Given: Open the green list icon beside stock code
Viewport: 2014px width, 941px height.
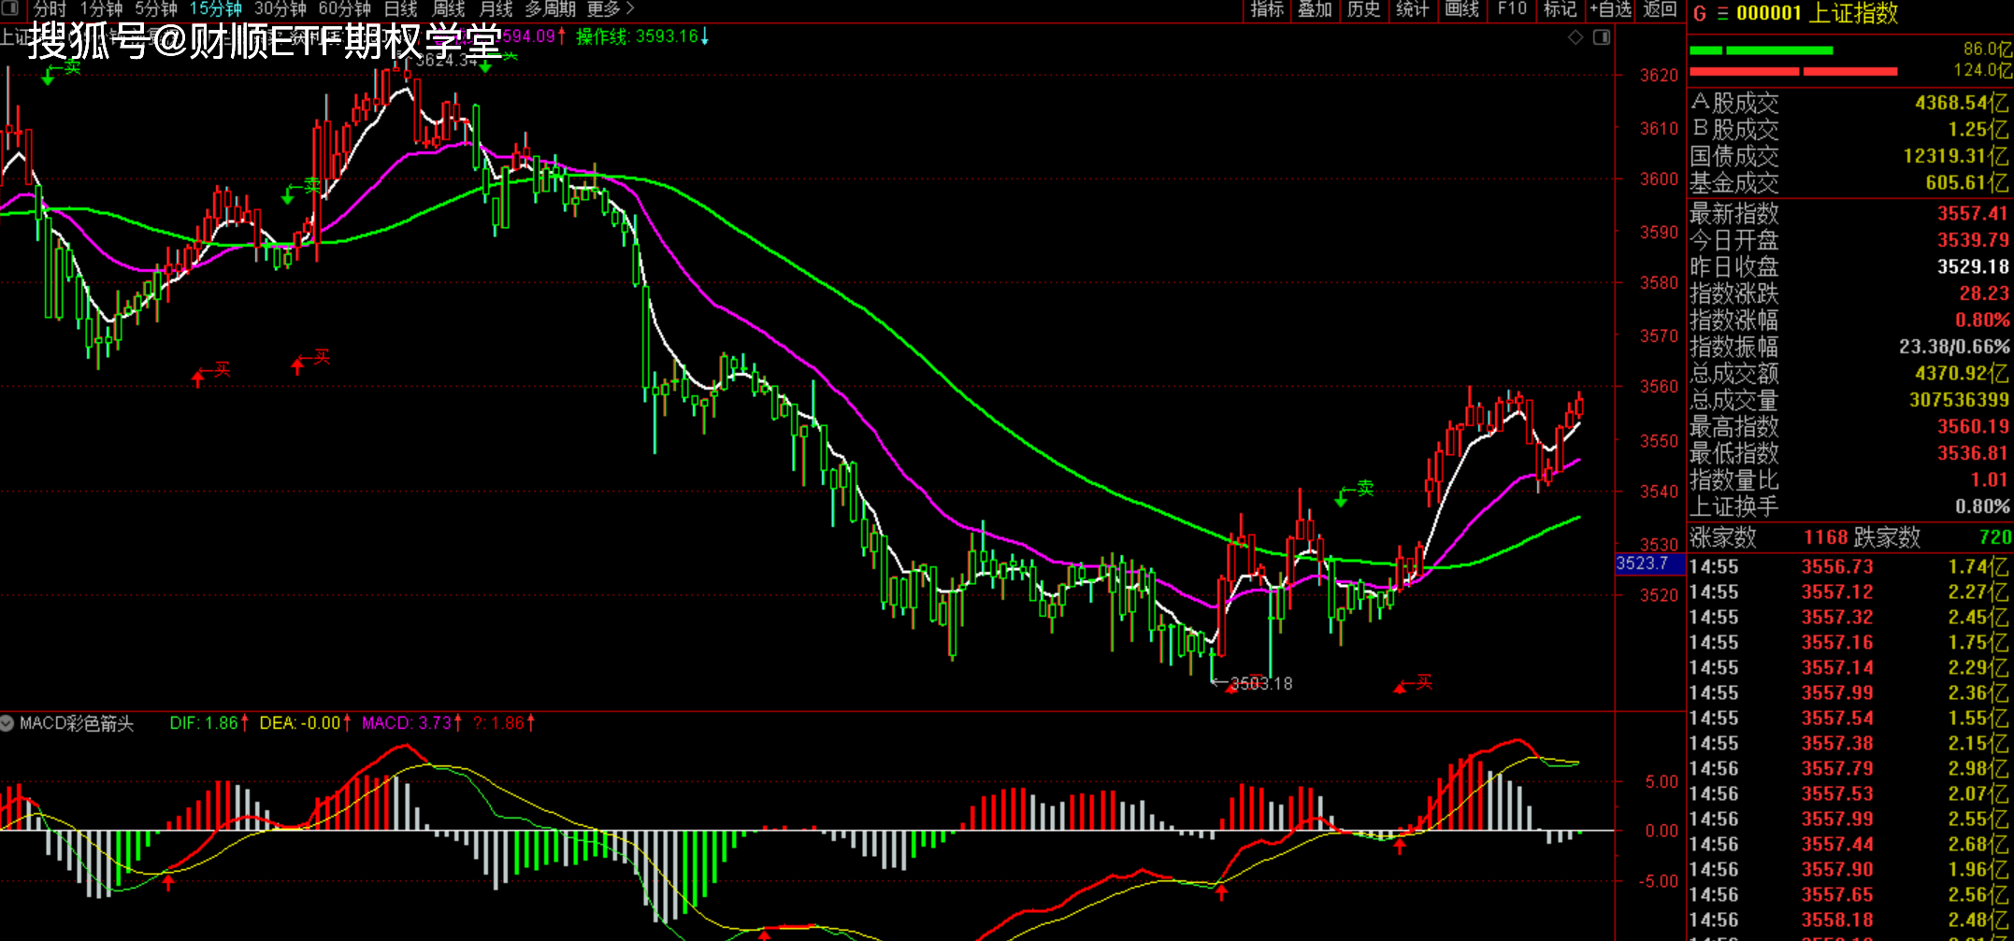Looking at the screenshot, I should click(x=1722, y=13).
